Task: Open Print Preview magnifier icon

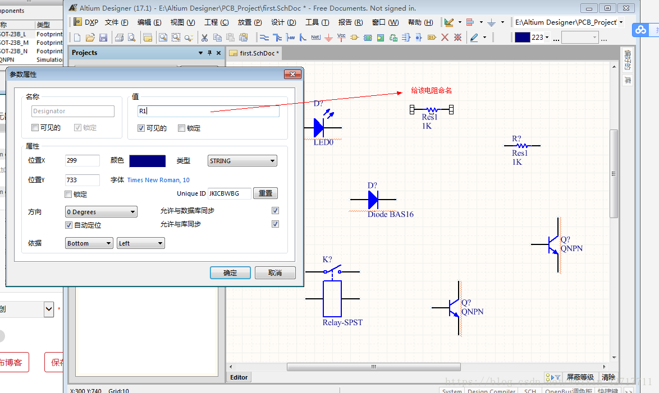Action: (131, 38)
